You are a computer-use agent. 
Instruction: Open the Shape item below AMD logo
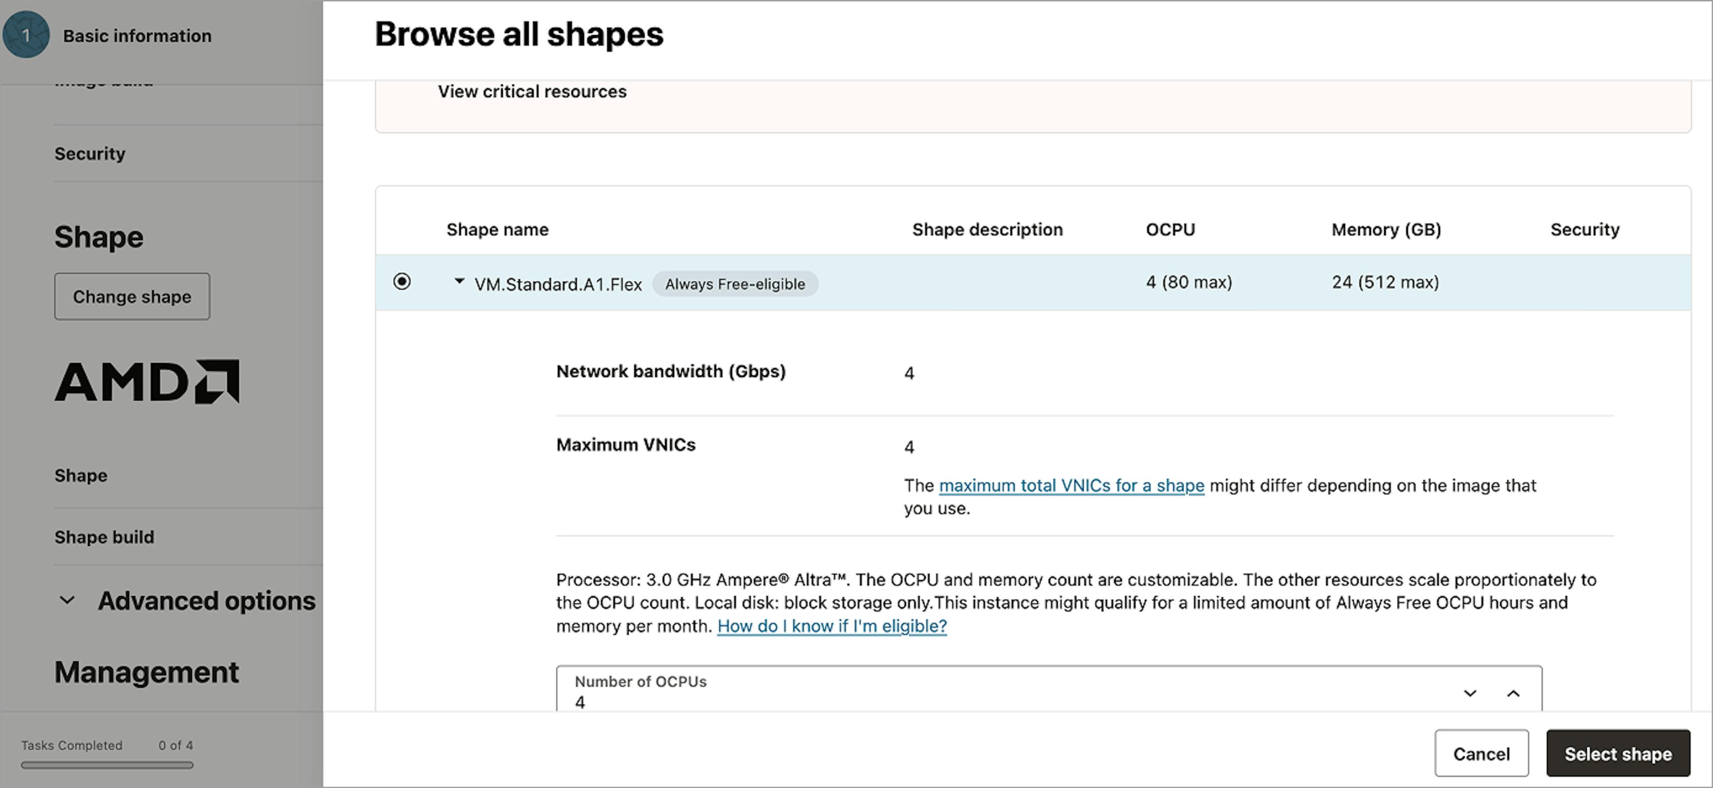[80, 475]
